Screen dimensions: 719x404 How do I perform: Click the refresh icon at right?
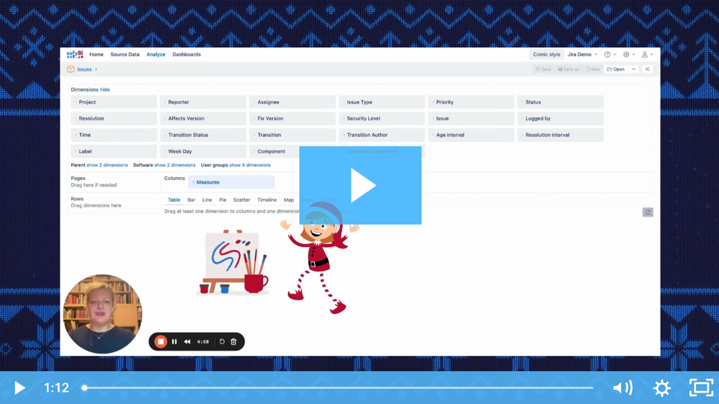point(648,212)
